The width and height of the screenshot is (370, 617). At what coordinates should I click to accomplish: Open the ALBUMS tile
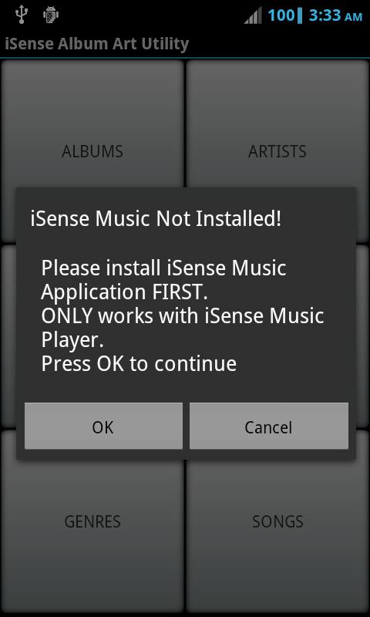pyautogui.click(x=92, y=151)
